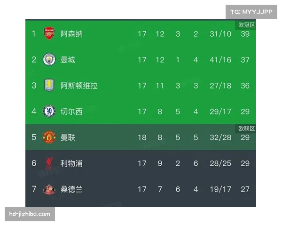
Task: Click the 欧冠区 zone label
Action: [x=247, y=25]
